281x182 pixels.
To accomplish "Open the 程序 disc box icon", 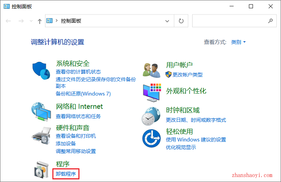I will pyautogui.click(x=42, y=170).
